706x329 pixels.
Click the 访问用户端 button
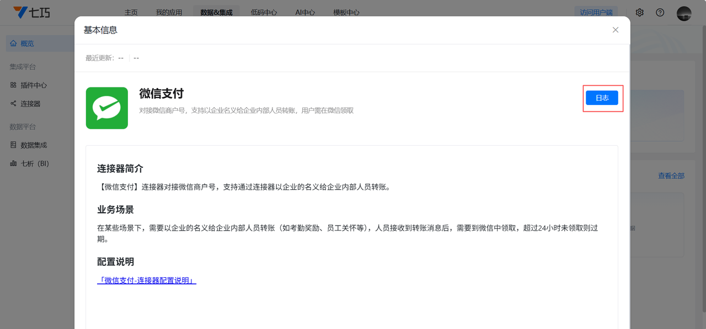(x=596, y=13)
